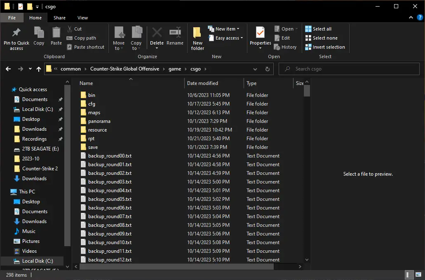Select the panorama folder
Screen dimensions: 425x280
(99, 121)
